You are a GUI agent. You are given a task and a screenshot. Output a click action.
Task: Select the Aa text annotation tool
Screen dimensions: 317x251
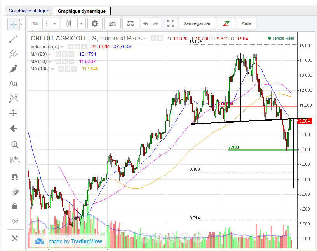[x=14, y=83]
